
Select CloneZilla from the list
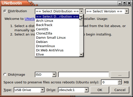[57, 33]
